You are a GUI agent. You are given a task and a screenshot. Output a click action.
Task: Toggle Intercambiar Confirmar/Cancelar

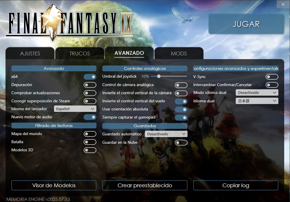272,85
